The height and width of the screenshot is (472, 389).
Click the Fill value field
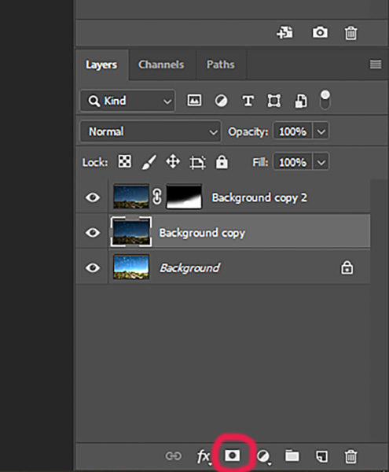click(x=293, y=163)
